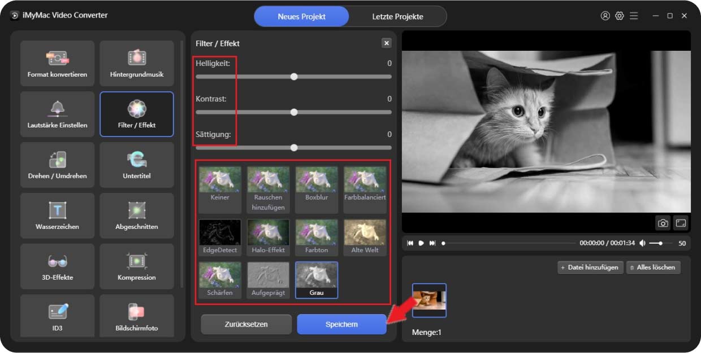Play the video preview

click(x=421, y=243)
